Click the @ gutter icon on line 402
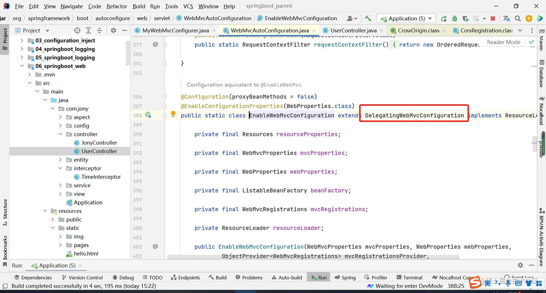Viewport: 546px width, 293px height. pos(155,246)
